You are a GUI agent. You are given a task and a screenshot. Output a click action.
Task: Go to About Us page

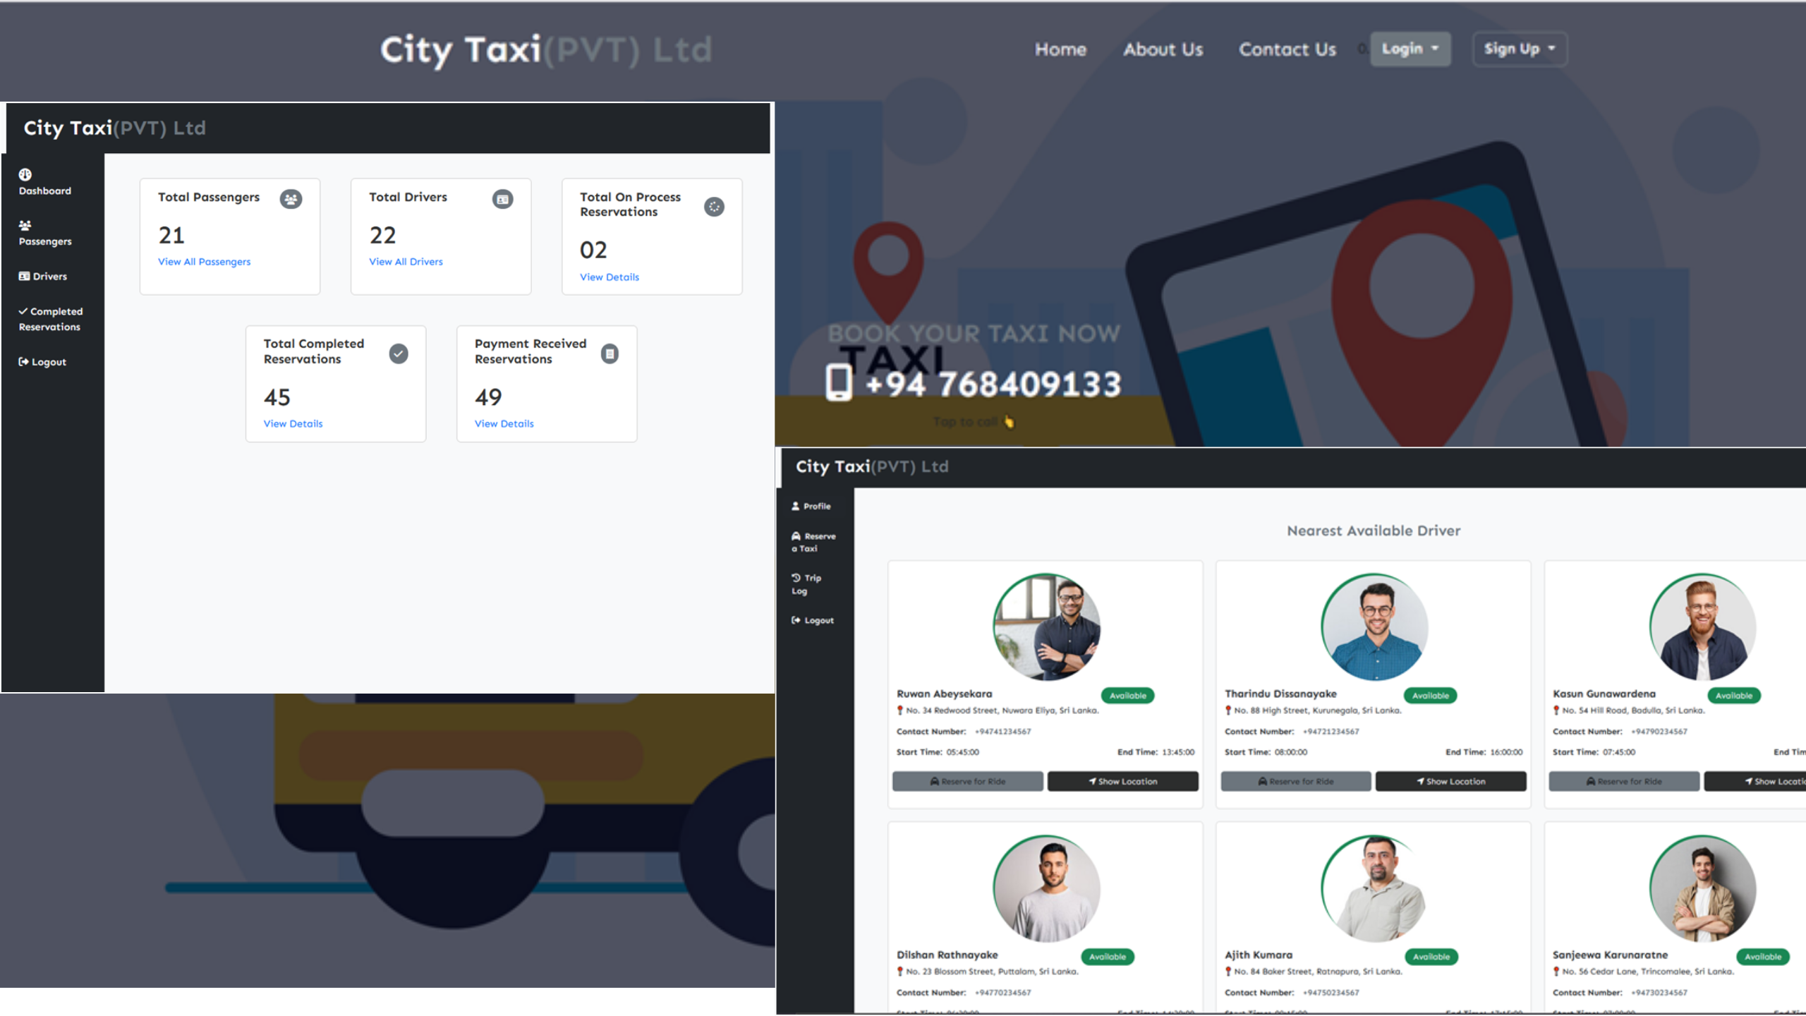click(1163, 49)
